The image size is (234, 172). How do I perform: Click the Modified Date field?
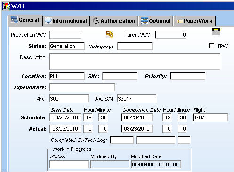click(x=156, y=164)
